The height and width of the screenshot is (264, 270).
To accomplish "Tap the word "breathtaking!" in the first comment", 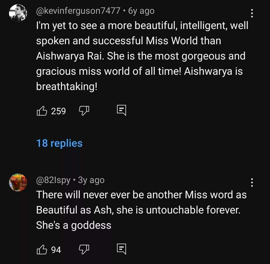I will coord(66,86).
